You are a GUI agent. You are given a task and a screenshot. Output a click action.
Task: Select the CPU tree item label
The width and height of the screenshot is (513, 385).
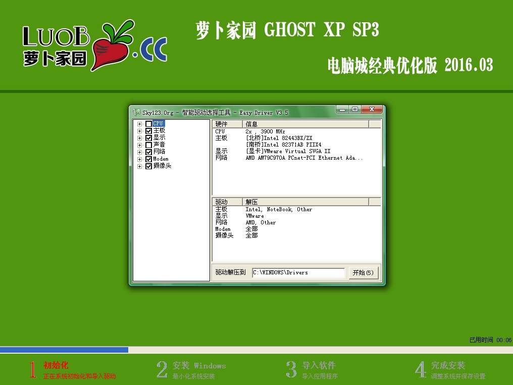(159, 123)
